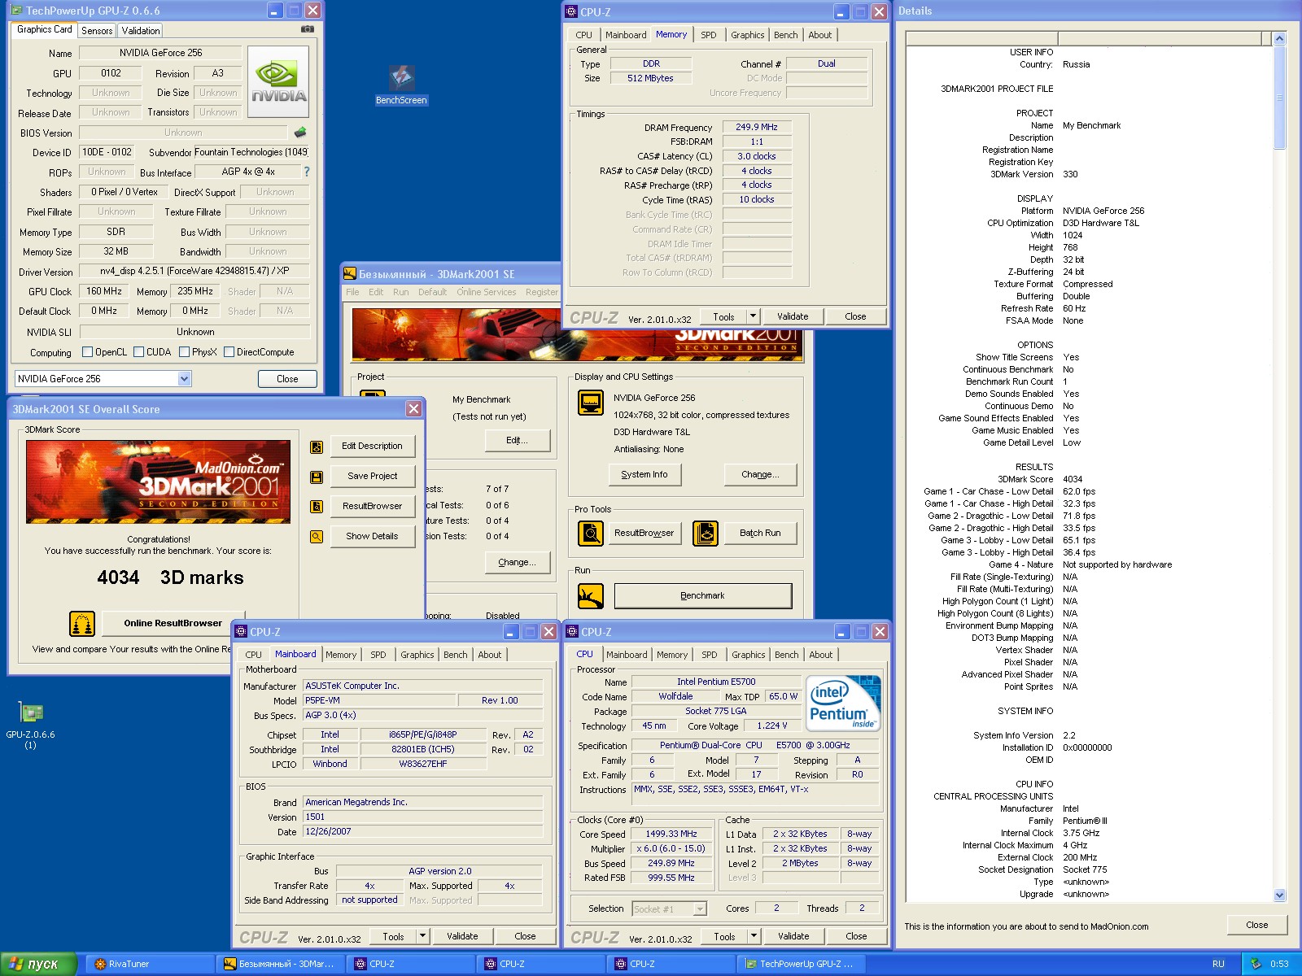Image resolution: width=1302 pixels, height=976 pixels.
Task: Click the display monitor icon in 3DMark settings
Action: [x=591, y=403]
